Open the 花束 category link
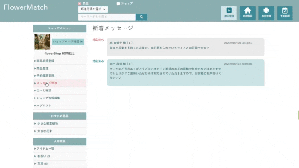This screenshot has width=299, height=168. point(60,164)
